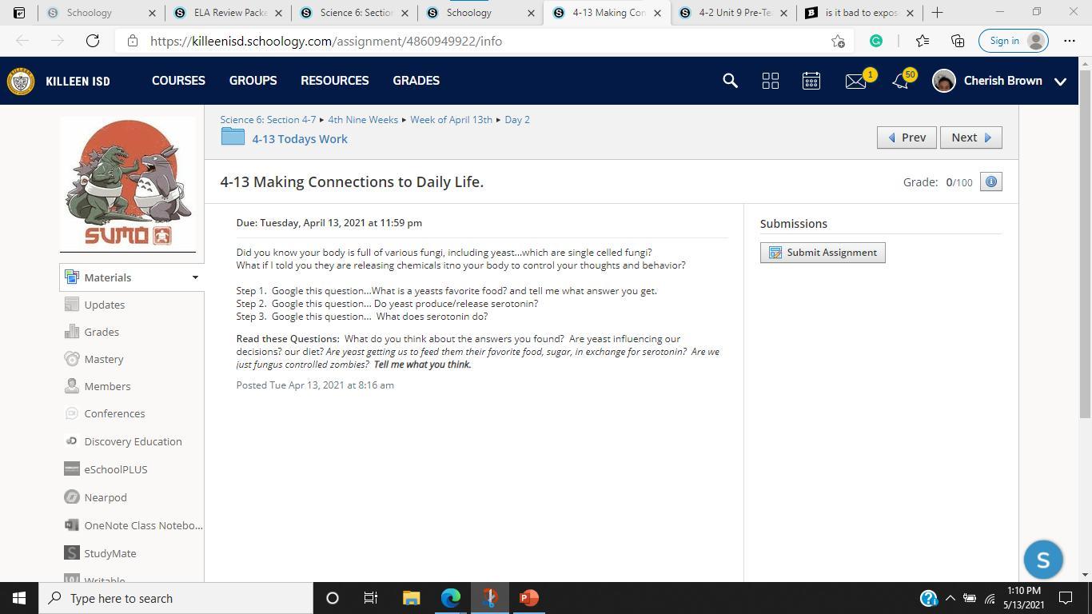Refresh the page

click(93, 41)
